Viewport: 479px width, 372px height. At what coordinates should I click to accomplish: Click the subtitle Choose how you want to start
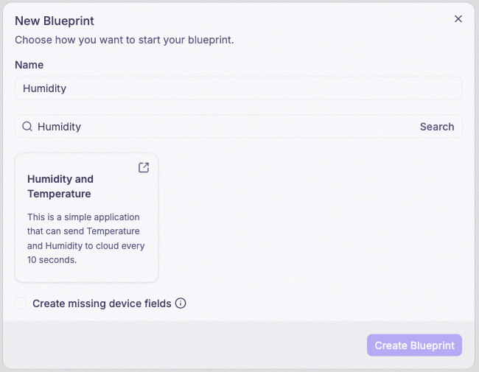(125, 40)
